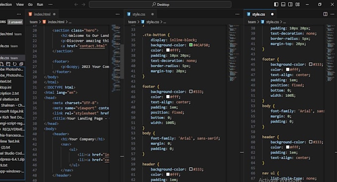Click line number 44 in middle editor
The image size is (337, 182).
click(133, 87)
